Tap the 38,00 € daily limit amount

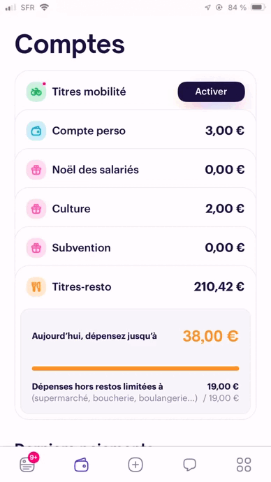tap(211, 336)
